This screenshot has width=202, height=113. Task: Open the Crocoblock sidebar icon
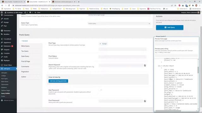pyautogui.click(x=2, y=39)
